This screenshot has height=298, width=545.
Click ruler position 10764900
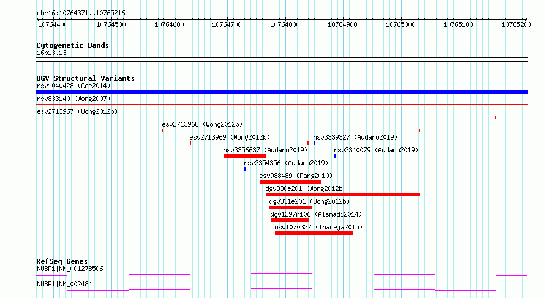[x=342, y=24]
